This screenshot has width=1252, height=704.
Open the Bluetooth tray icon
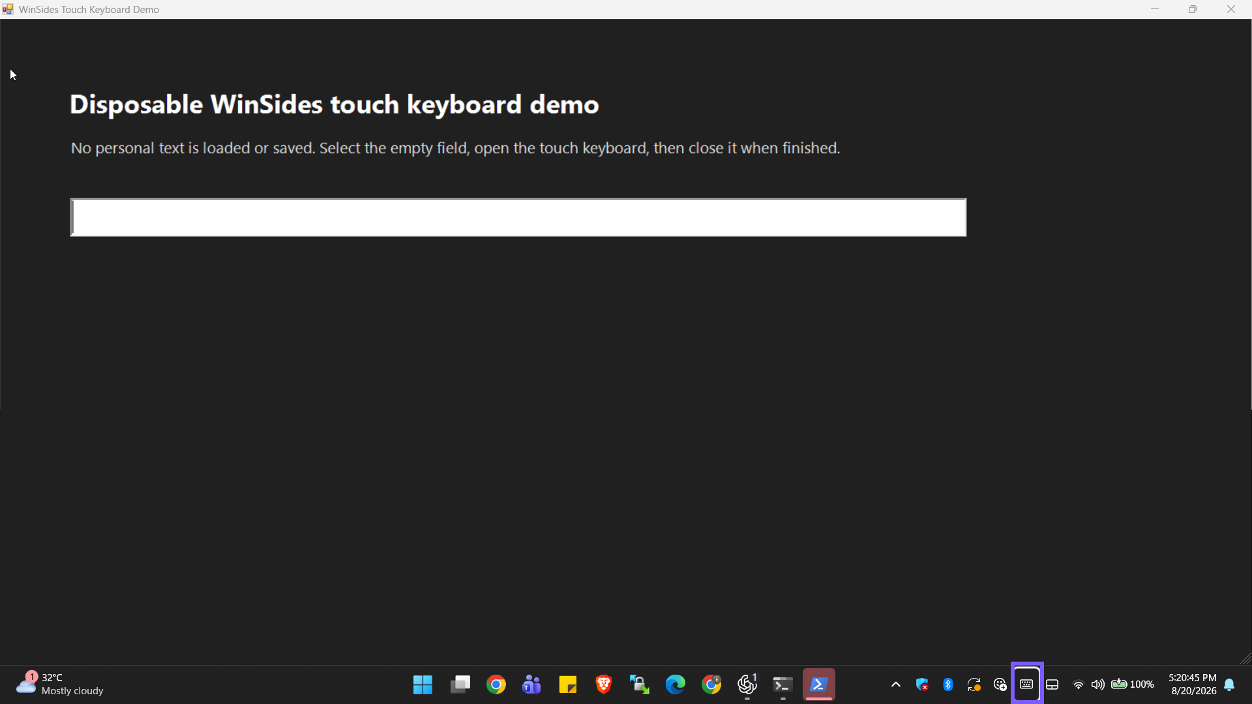[x=948, y=684]
